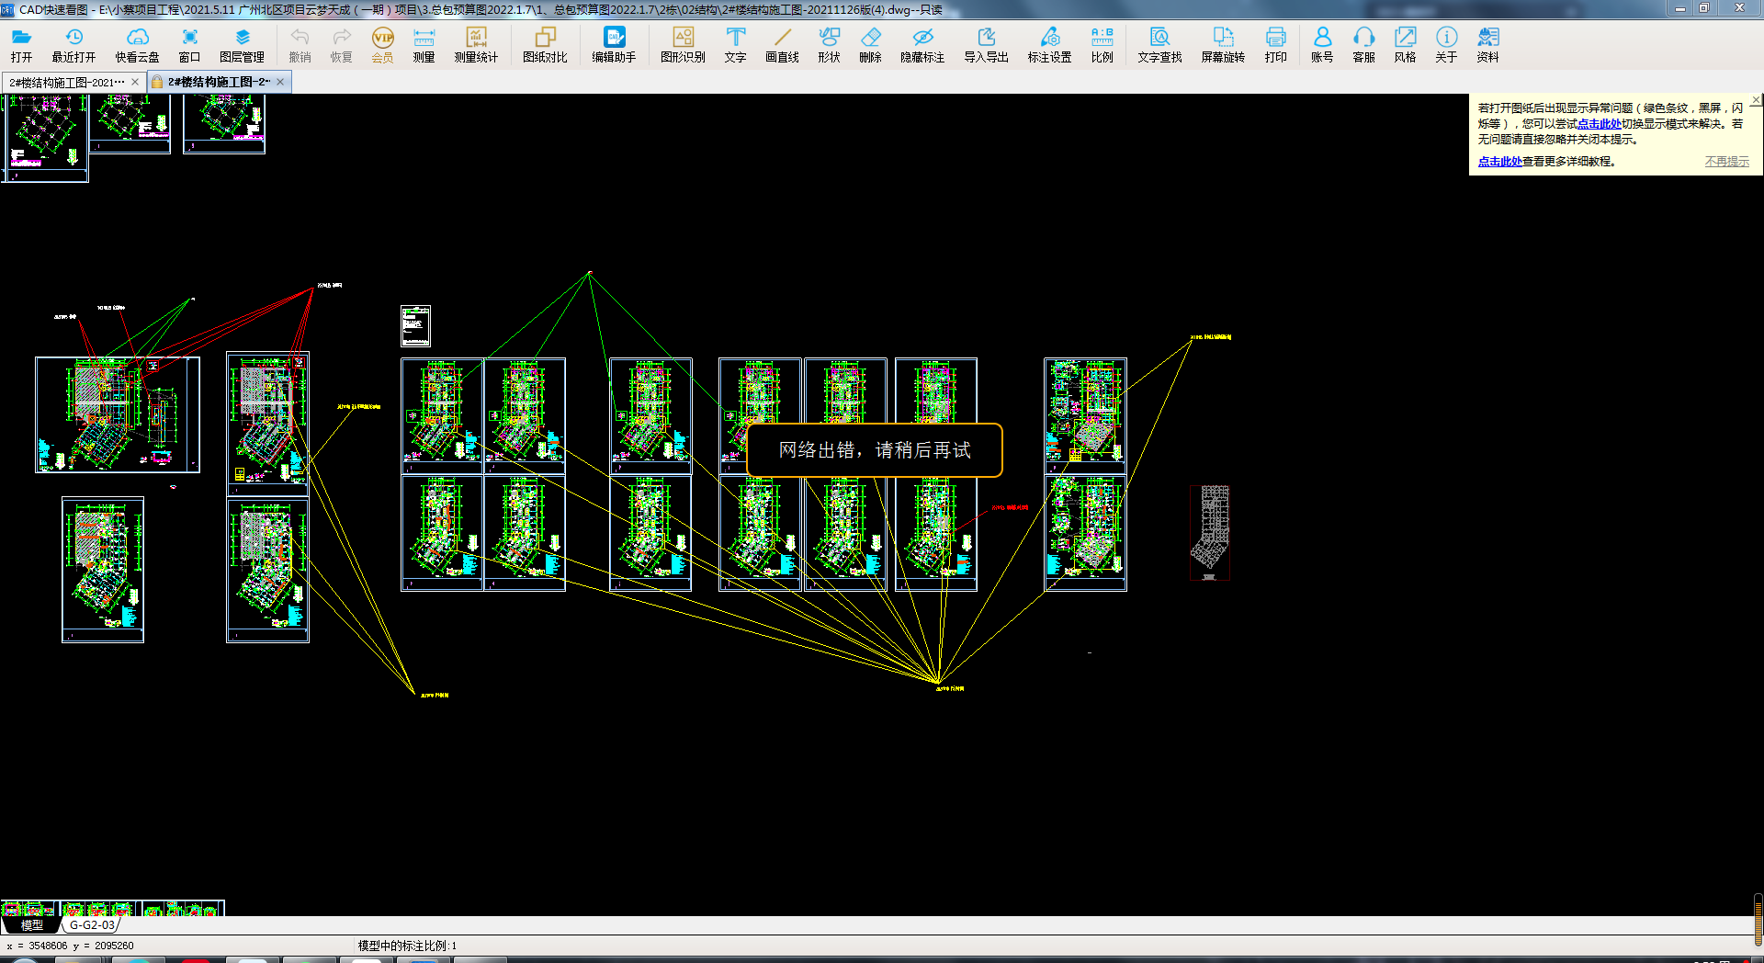Contact 客服 customer service
1764x963 pixels.
point(1363,44)
